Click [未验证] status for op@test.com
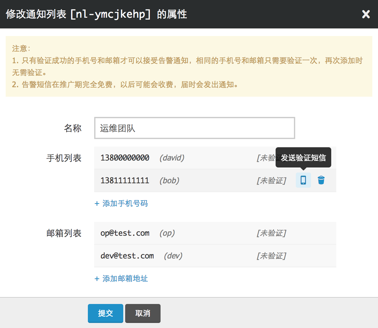The height and width of the screenshot is (328, 378). [271, 233]
